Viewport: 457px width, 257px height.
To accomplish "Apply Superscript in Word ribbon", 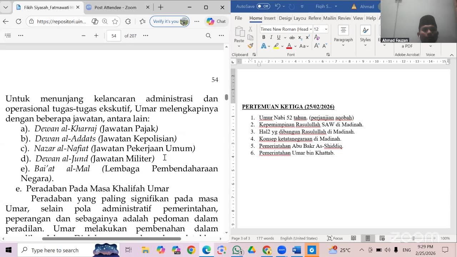I will tap(307, 37).
